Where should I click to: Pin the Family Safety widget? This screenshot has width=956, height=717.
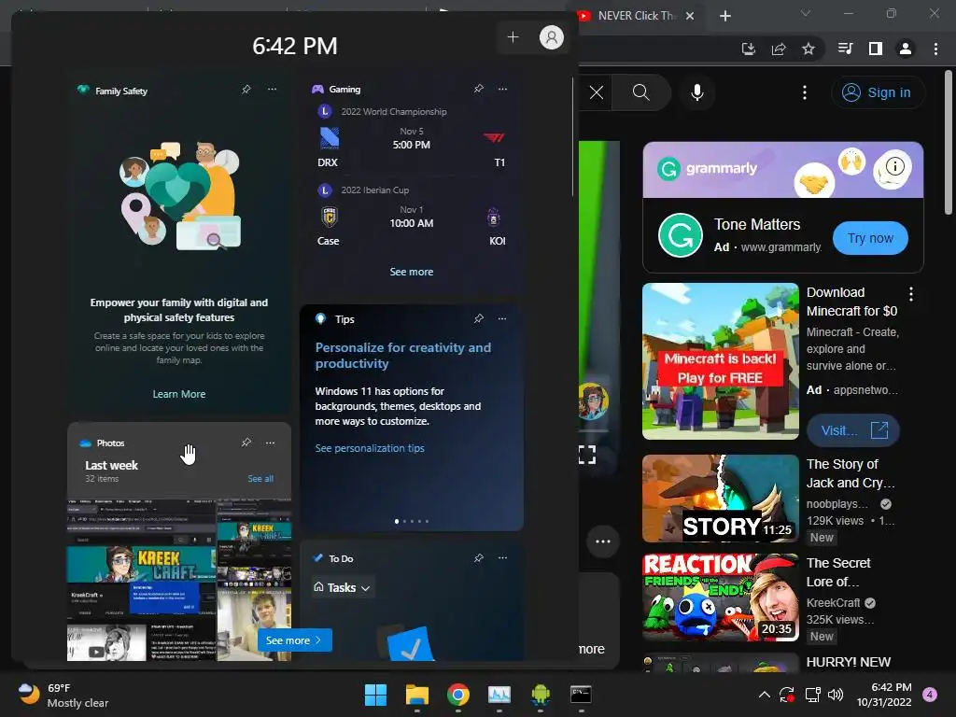click(246, 90)
